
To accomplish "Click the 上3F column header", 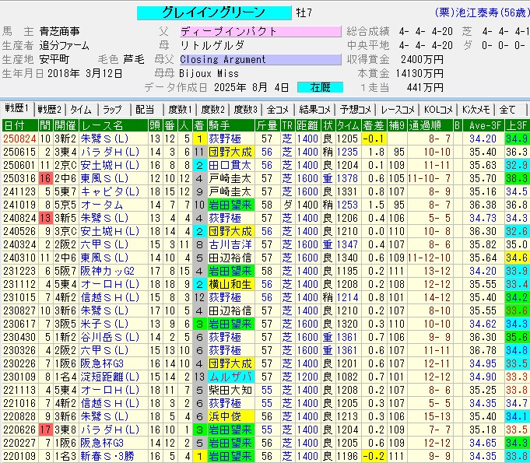I will (515, 125).
